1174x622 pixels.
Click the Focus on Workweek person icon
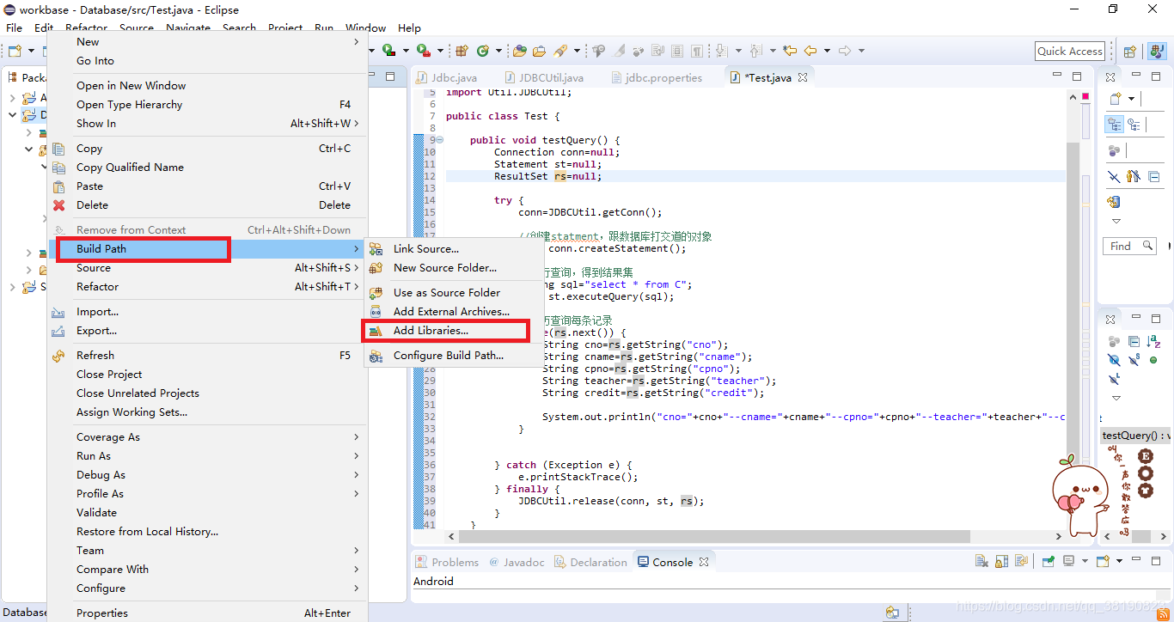click(1134, 176)
